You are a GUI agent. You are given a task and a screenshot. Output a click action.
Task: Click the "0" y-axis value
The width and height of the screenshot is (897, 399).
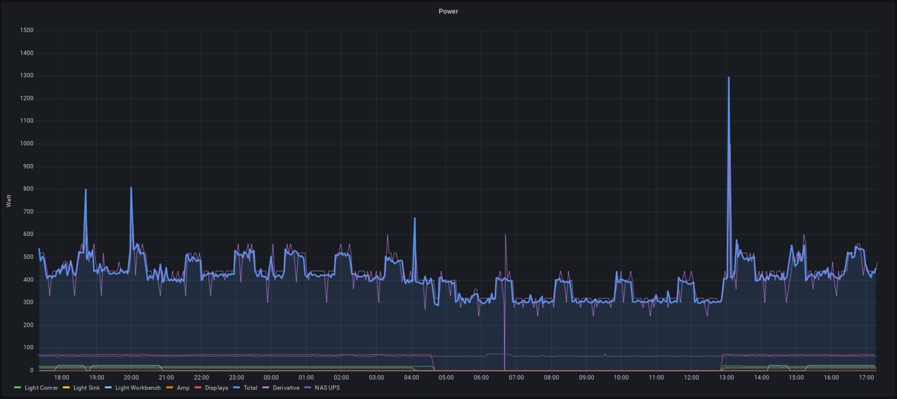pyautogui.click(x=32, y=370)
